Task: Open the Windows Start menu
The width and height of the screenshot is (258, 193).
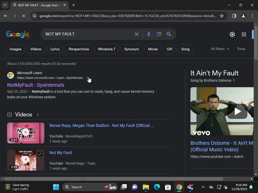Action: (x=56, y=187)
